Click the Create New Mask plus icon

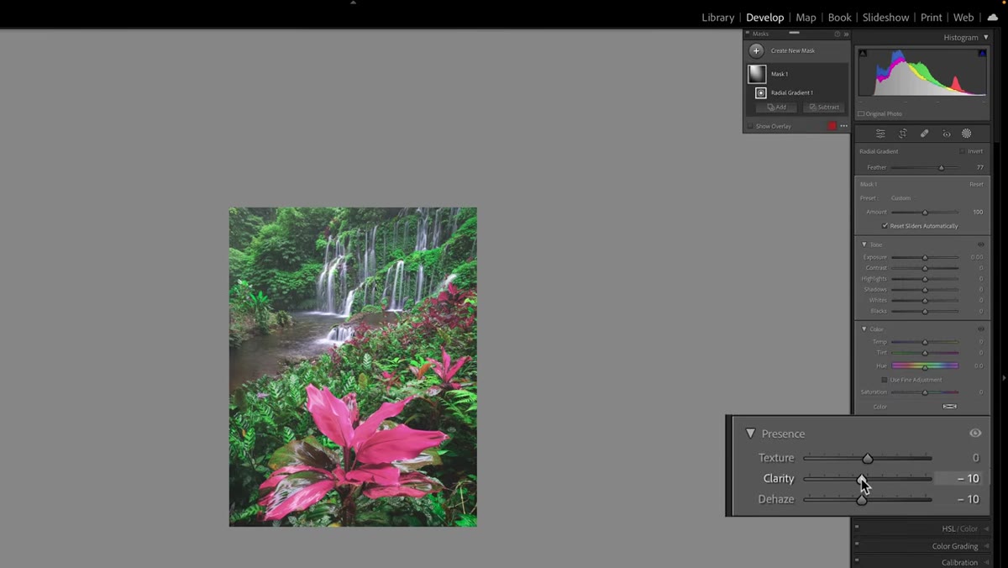pyautogui.click(x=757, y=50)
